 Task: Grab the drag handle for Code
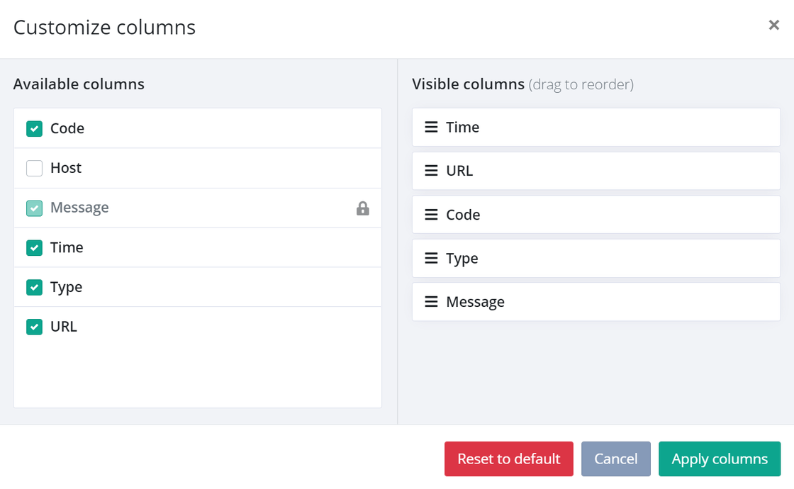[431, 215]
